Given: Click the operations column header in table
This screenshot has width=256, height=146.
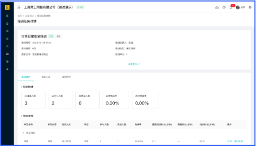Looking at the screenshot, I should [x=229, y=124].
